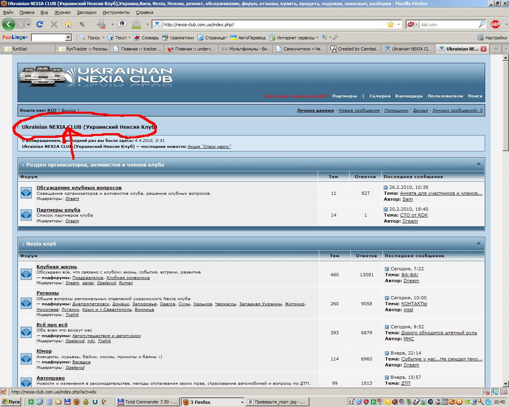The height and width of the screenshot is (407, 509).
Task: Expand the Интернет сервисы dropdown
Action: pos(317,38)
